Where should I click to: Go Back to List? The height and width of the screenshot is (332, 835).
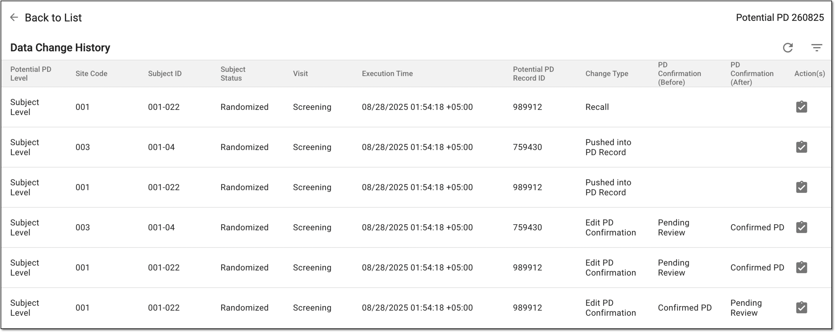pos(53,18)
